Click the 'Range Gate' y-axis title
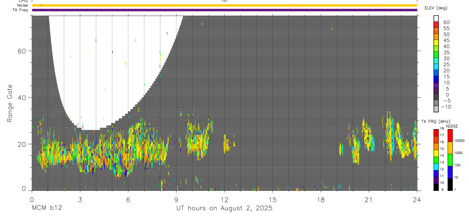This screenshot has height=216, width=469. (10, 103)
